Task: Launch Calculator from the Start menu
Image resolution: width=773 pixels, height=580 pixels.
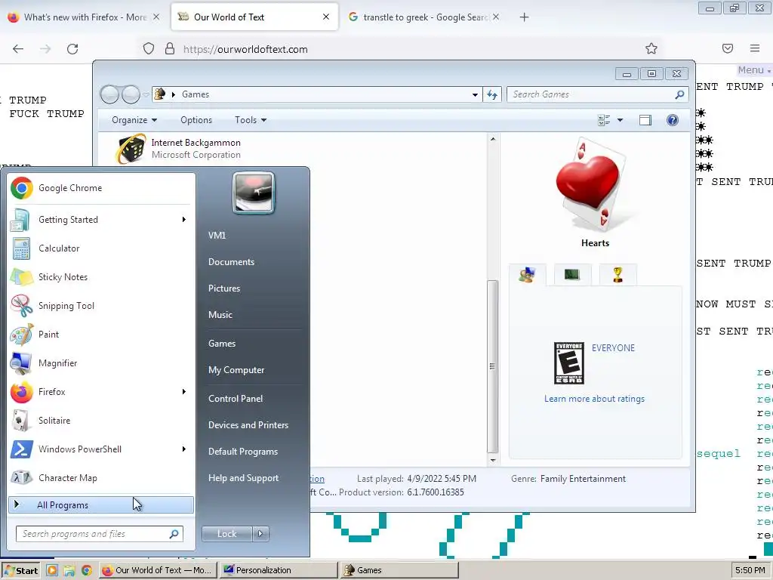Action: 101,248
